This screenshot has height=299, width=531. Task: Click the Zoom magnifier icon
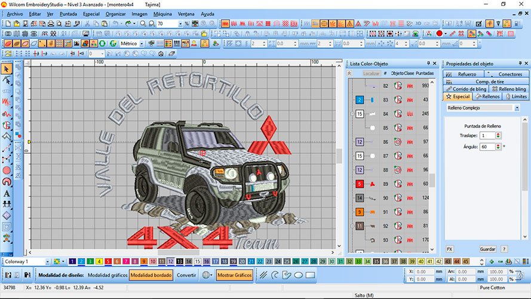coord(143,23)
